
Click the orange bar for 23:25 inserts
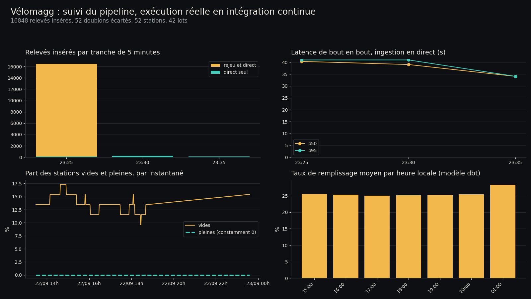pyautogui.click(x=66, y=110)
